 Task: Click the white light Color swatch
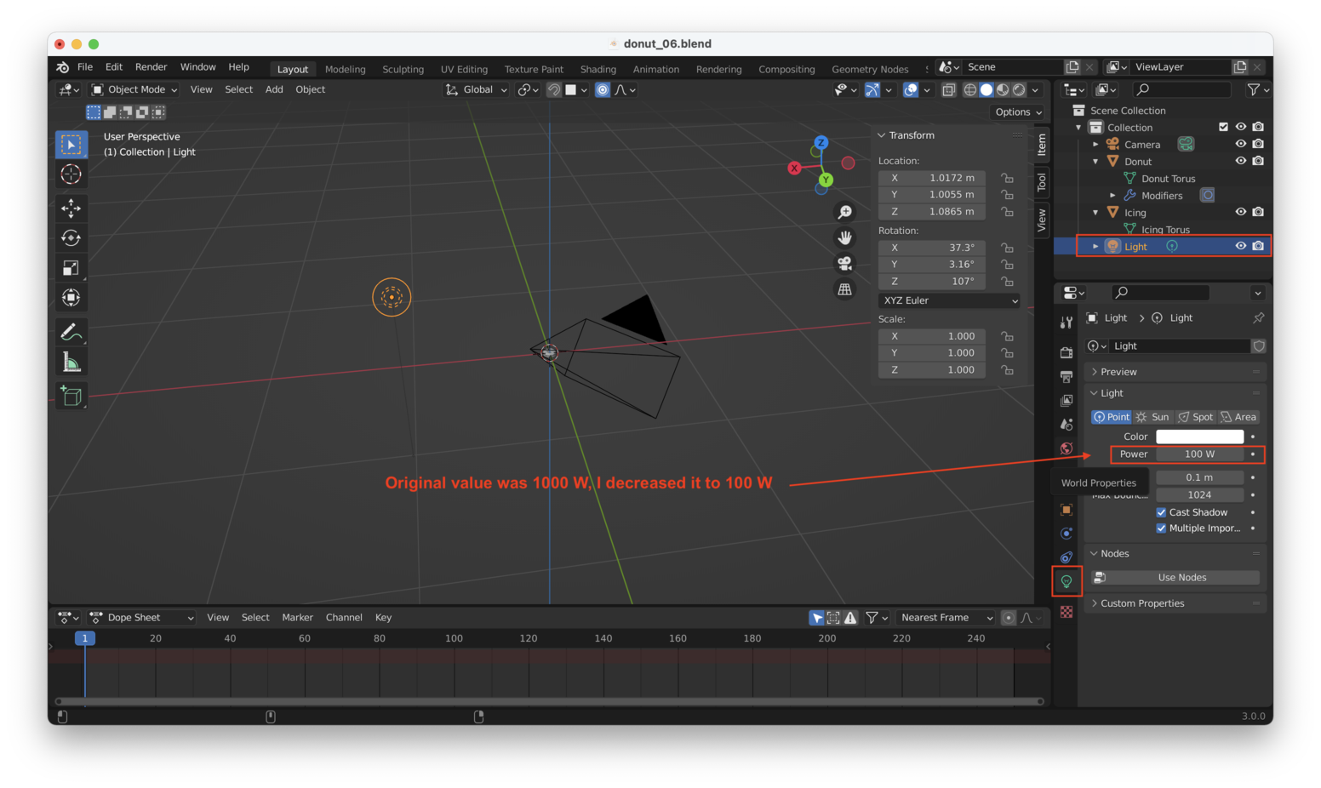1199,437
